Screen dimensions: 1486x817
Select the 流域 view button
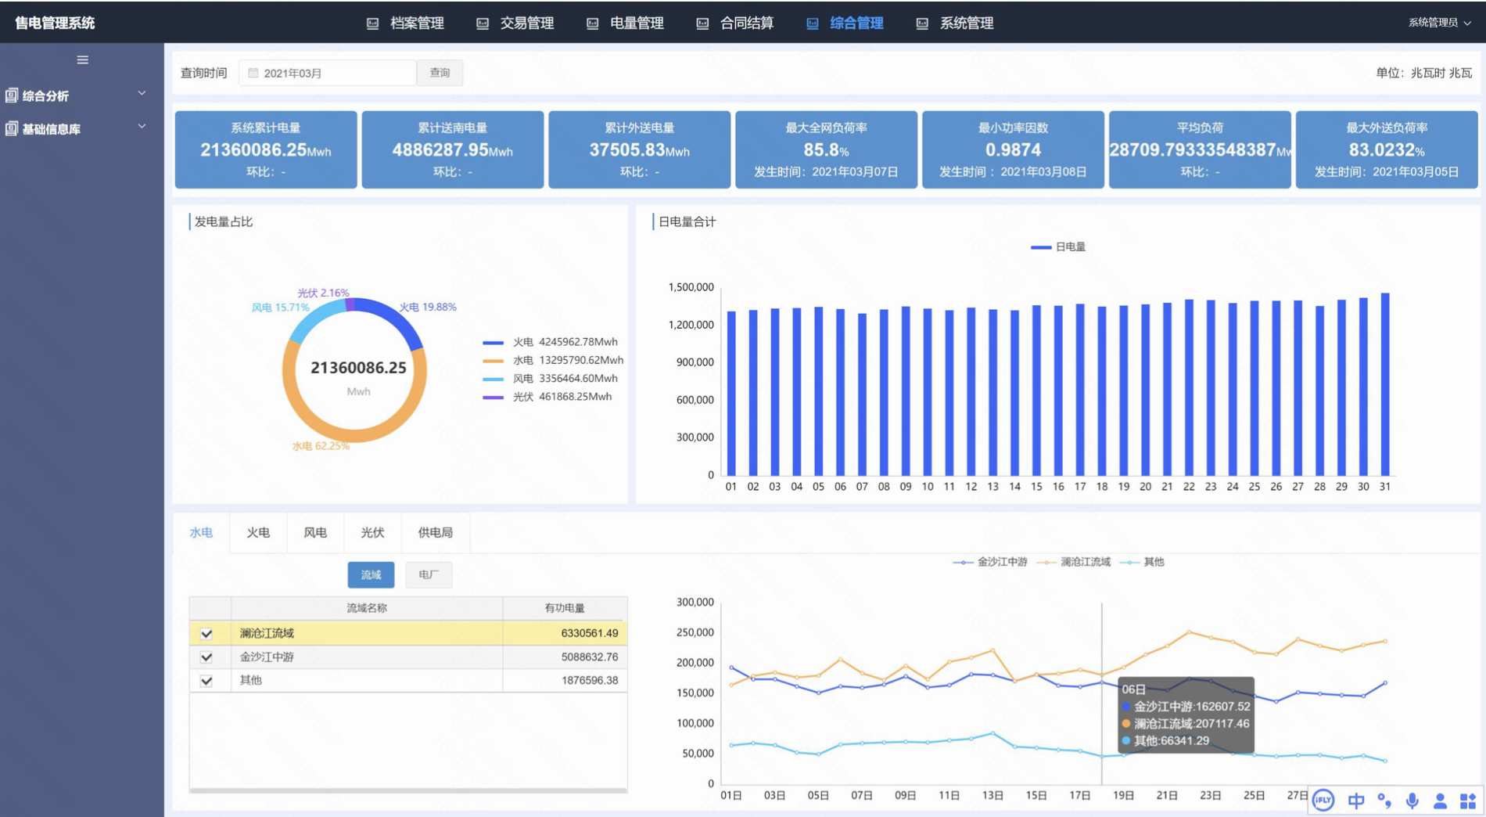pyautogui.click(x=371, y=575)
